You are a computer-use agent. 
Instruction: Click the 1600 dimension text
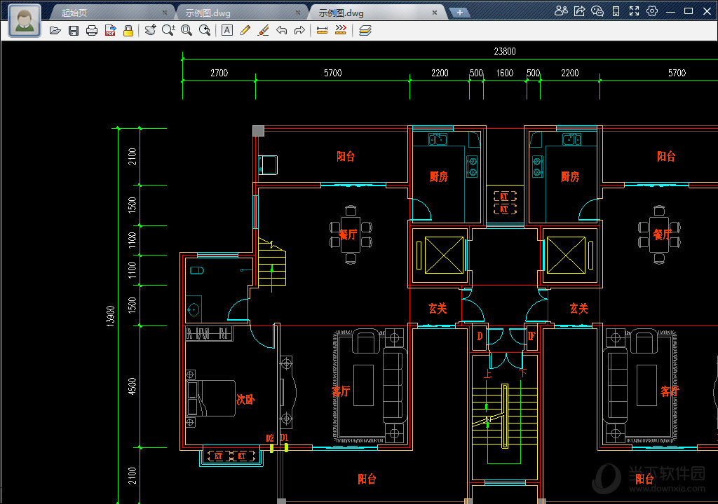tap(505, 73)
